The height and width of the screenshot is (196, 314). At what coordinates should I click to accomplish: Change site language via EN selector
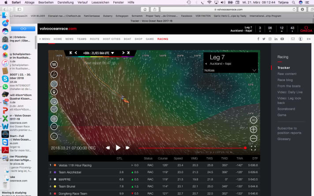309,39
